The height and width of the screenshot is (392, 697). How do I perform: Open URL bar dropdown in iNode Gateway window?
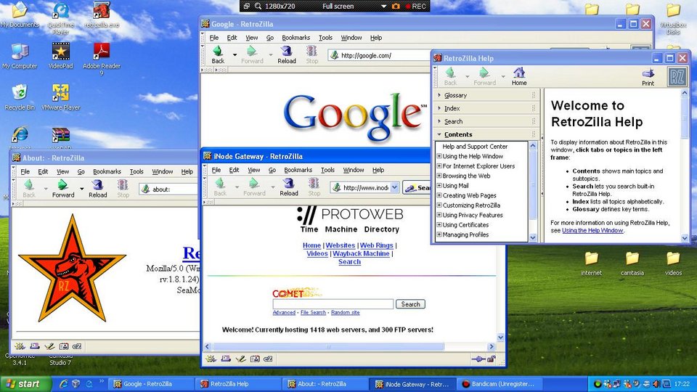pyautogui.click(x=394, y=187)
